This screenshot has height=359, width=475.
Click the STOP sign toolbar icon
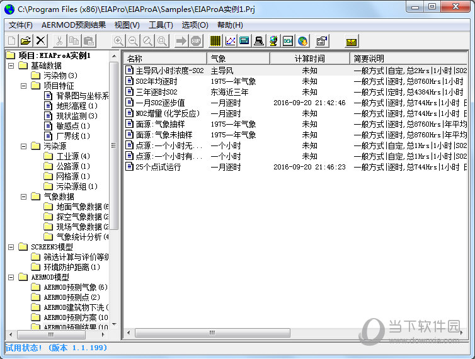(196, 41)
